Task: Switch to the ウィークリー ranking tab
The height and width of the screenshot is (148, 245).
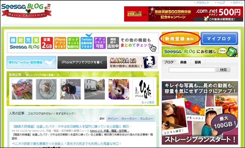Action: (129, 119)
